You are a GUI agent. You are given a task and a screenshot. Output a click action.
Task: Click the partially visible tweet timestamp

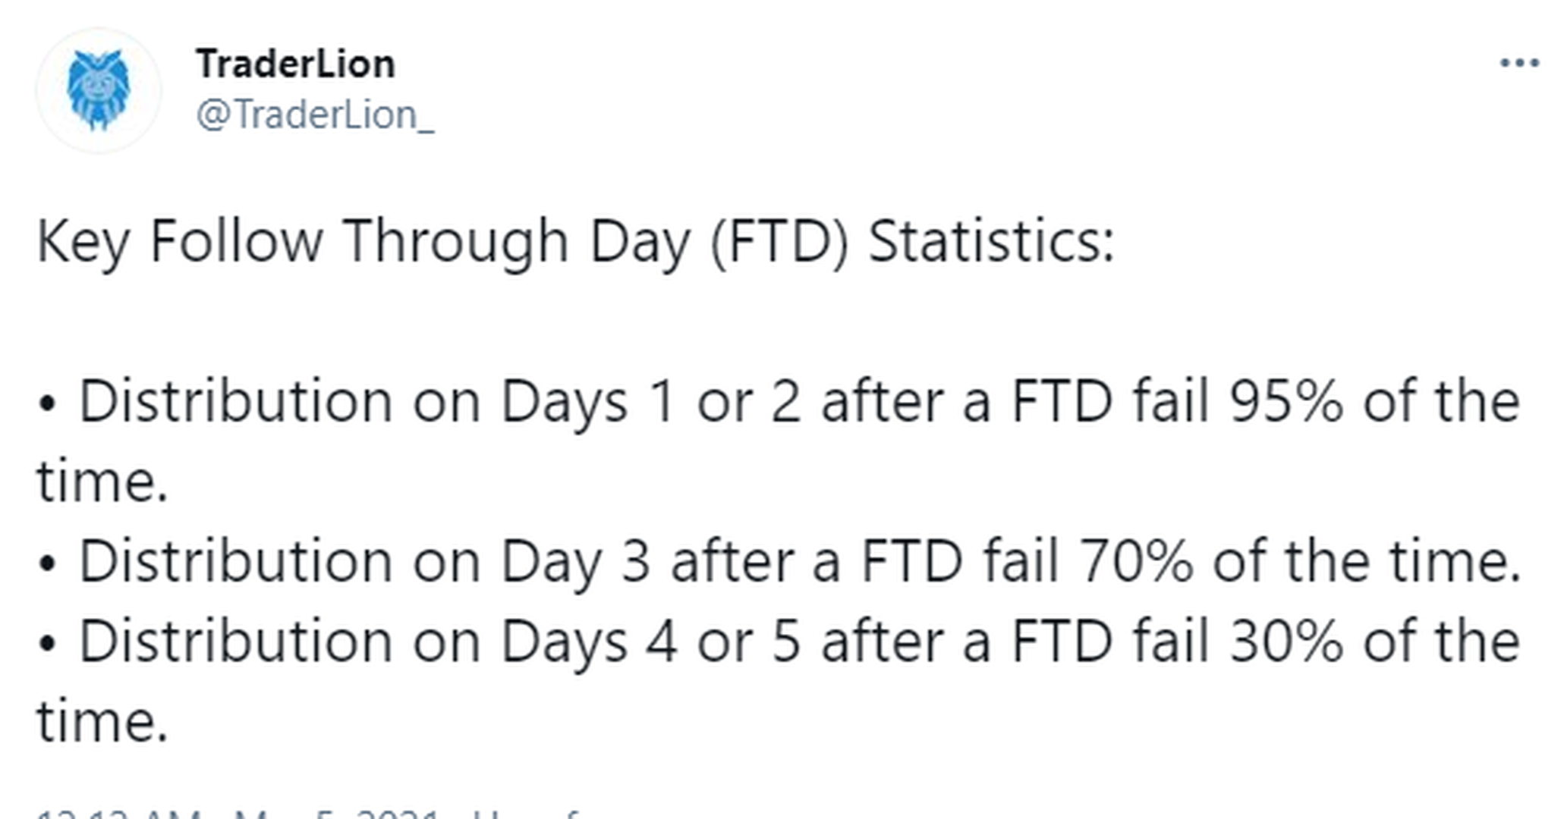[307, 813]
